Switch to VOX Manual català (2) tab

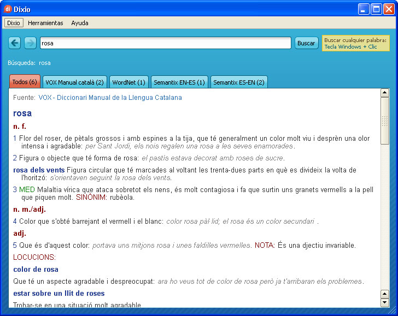pyautogui.click(x=74, y=82)
